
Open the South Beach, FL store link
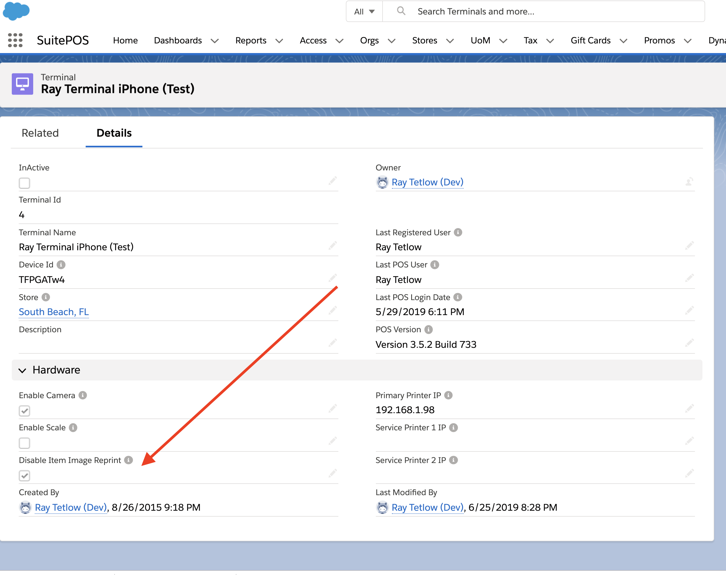54,312
